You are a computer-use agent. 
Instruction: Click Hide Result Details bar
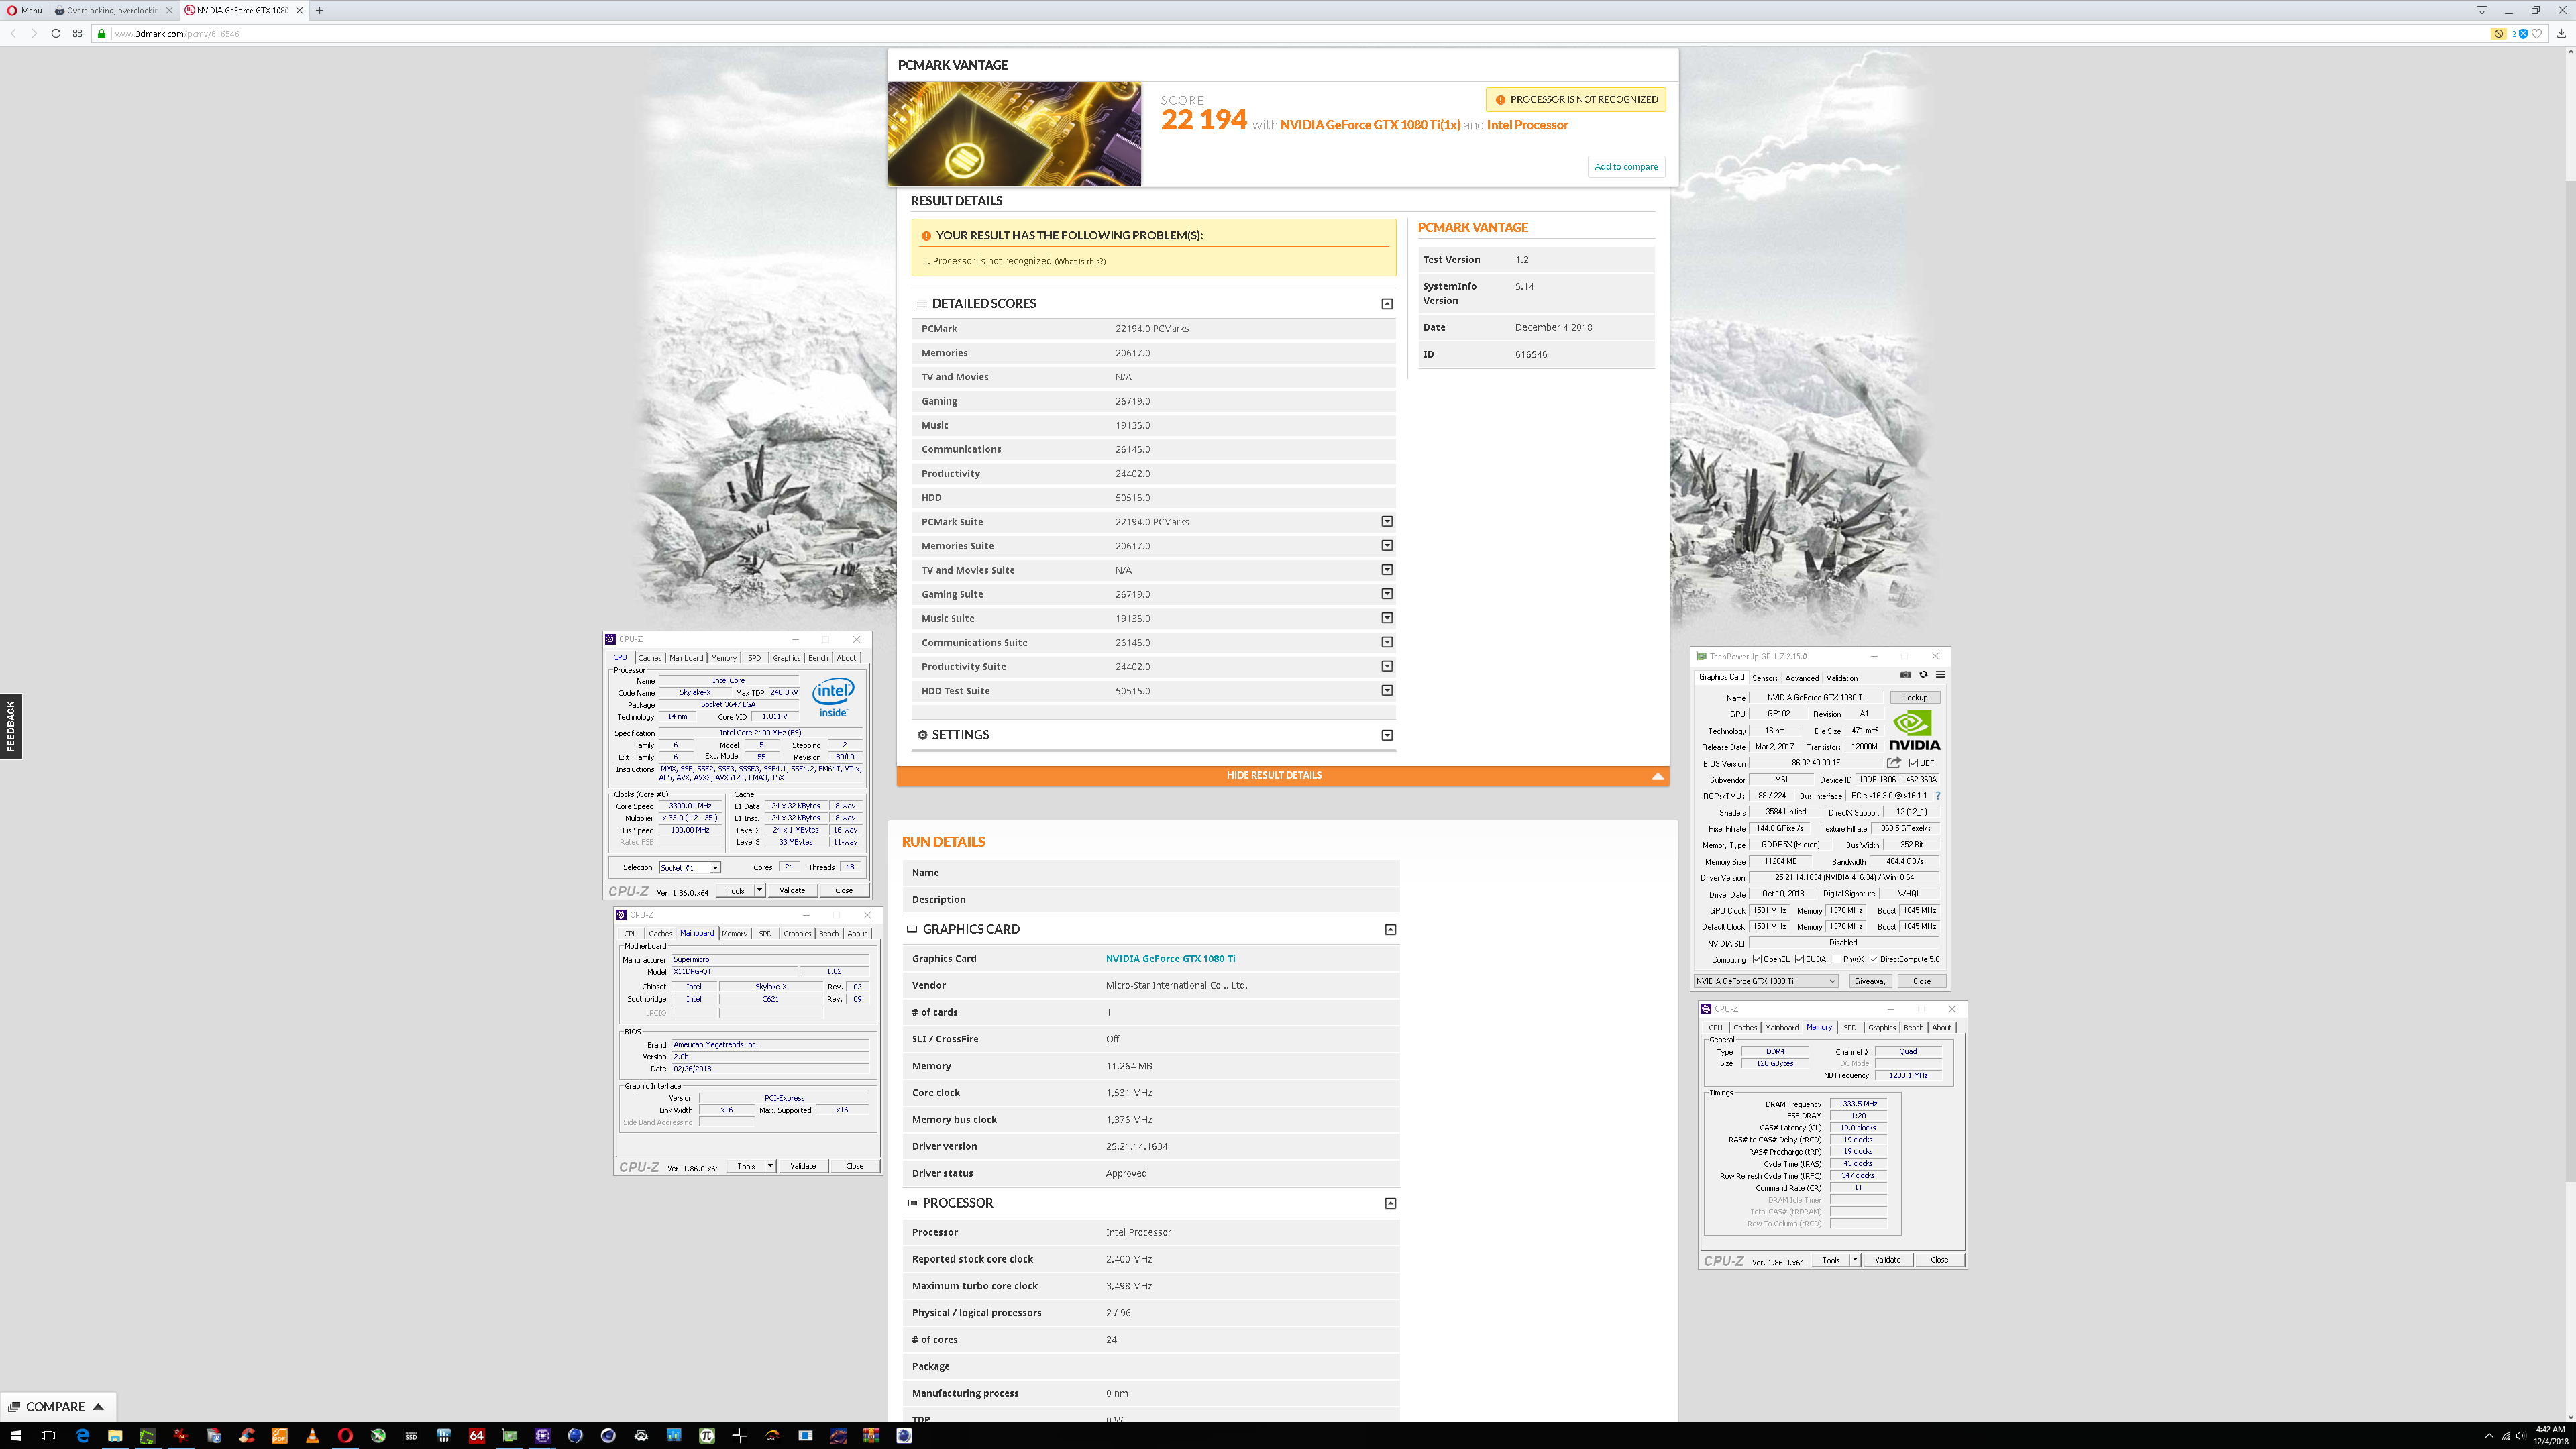pos(1283,775)
